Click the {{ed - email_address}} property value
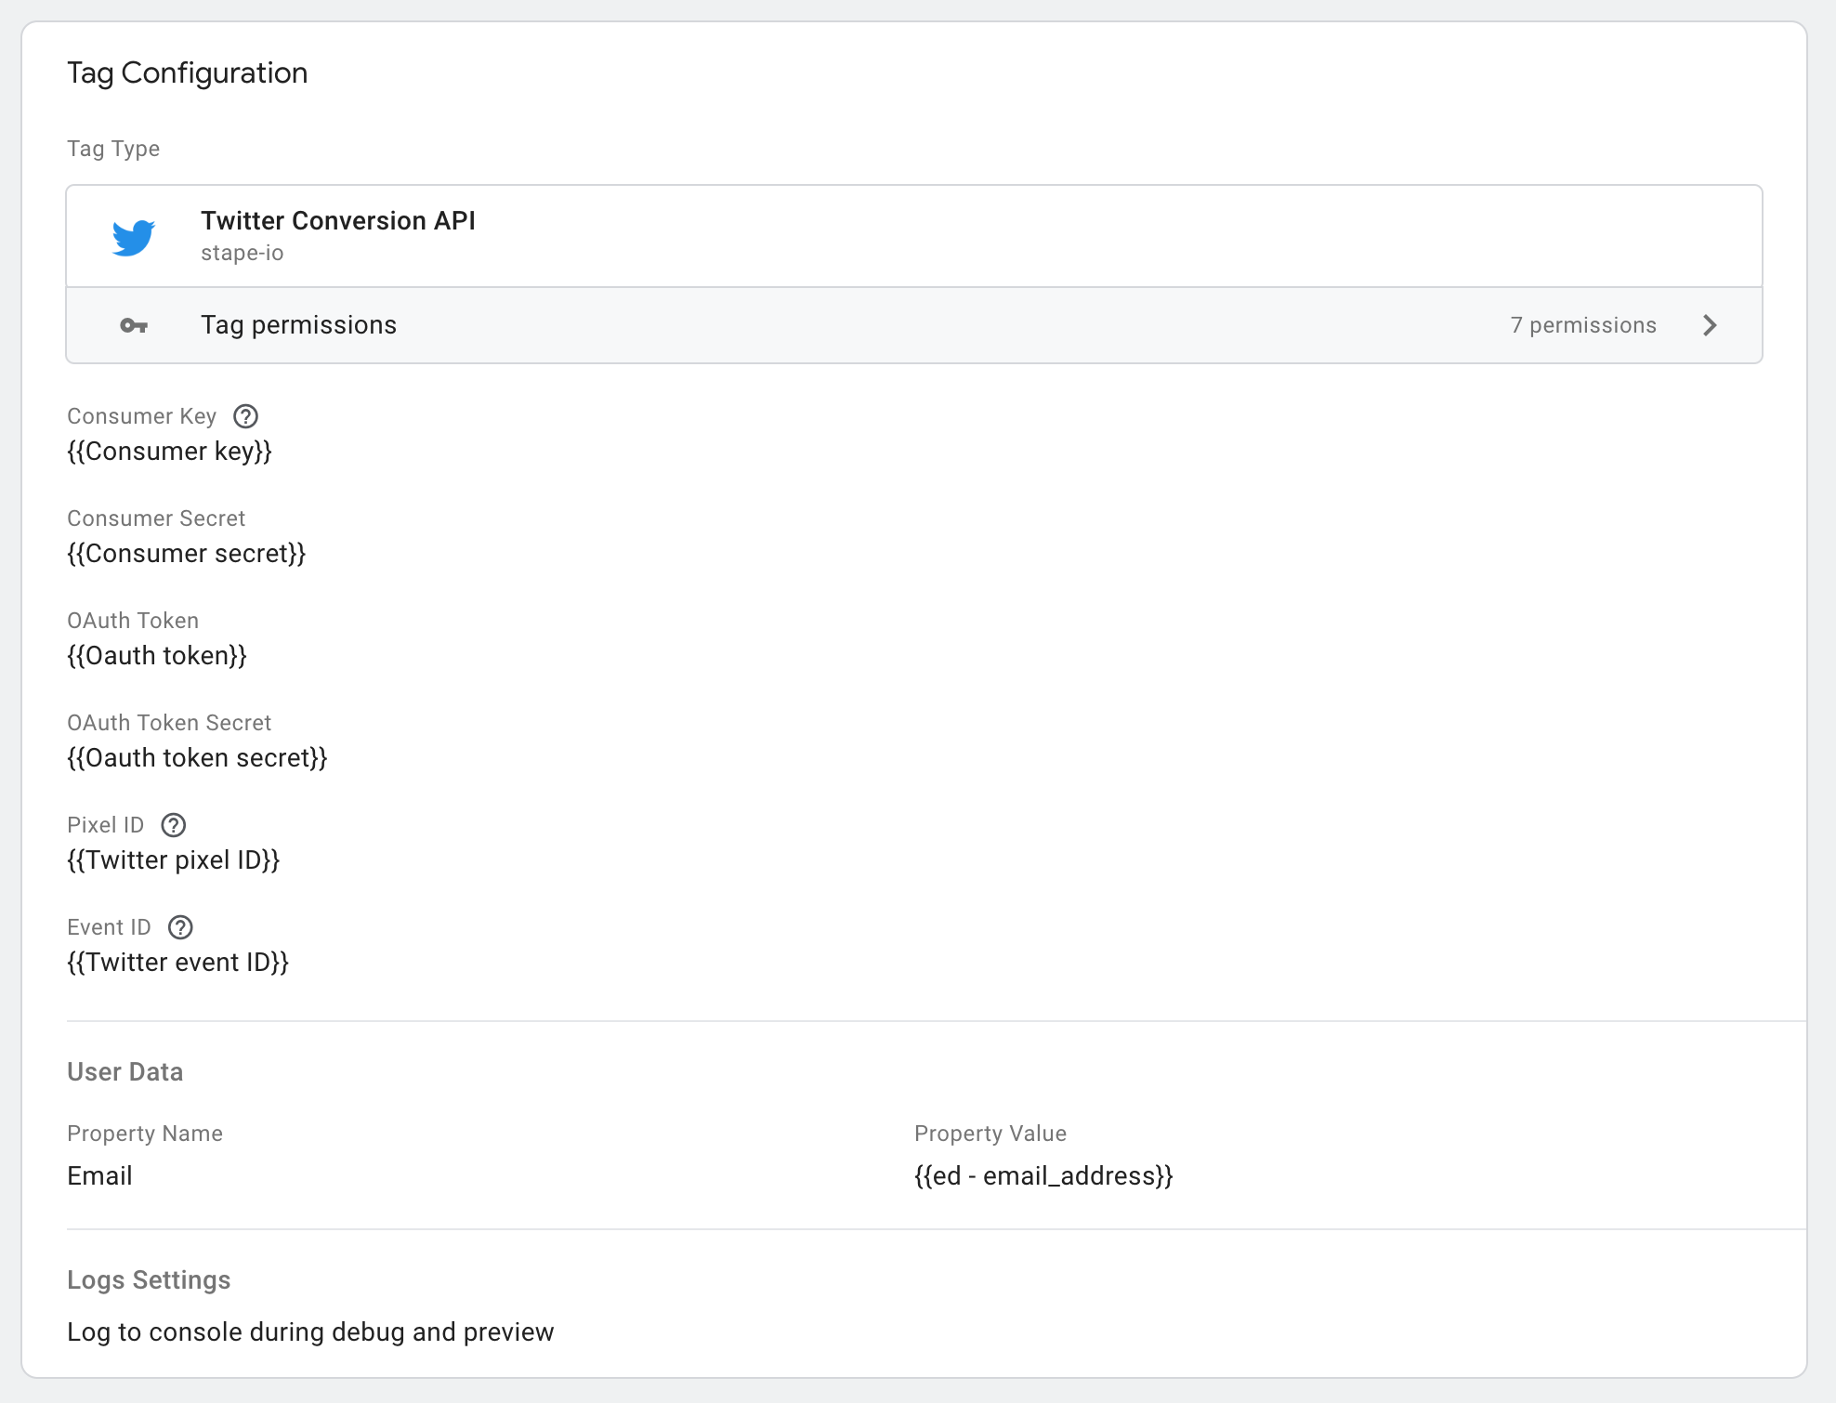 1043,1176
